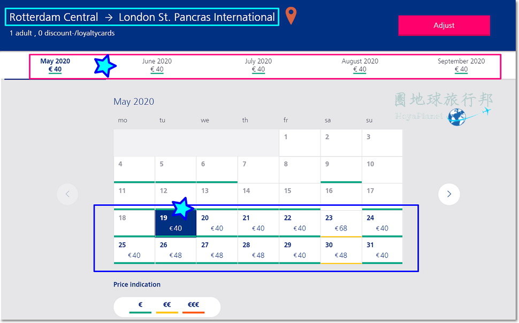Click the date cell May 4
The height and width of the screenshot is (323, 519).
pos(134,170)
